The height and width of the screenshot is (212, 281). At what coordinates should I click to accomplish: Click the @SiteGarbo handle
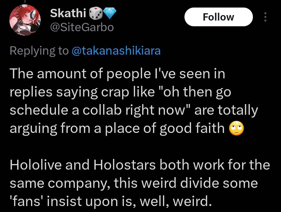coord(82,27)
